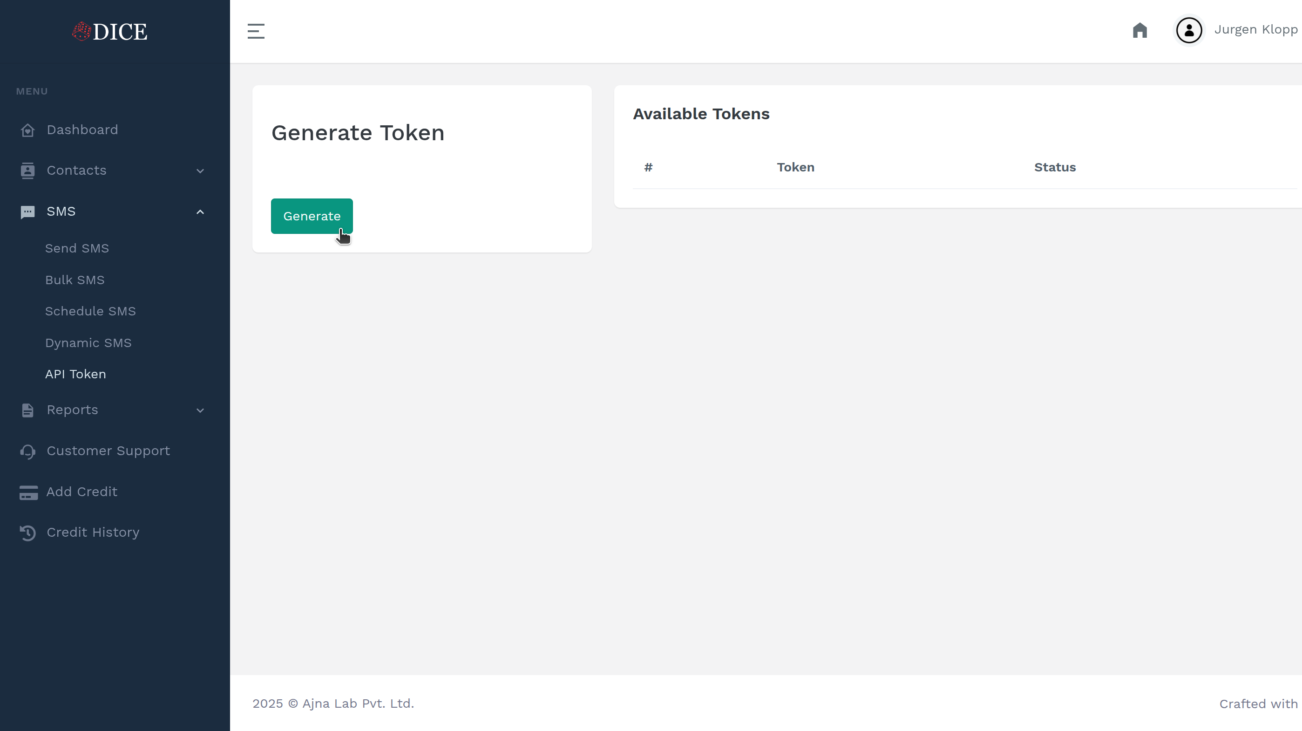Click the Generate button
Image resolution: width=1302 pixels, height=731 pixels.
tap(312, 216)
